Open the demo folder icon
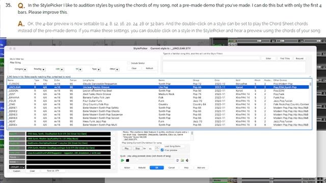Viewport: 326px width, 183px height. coord(182,161)
